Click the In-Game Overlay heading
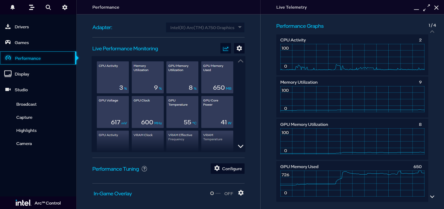Image resolution: width=444 pixels, height=209 pixels. coord(113,194)
